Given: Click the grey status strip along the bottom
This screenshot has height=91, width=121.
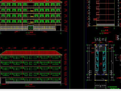Looking at the screenshot, I should 60,90.
